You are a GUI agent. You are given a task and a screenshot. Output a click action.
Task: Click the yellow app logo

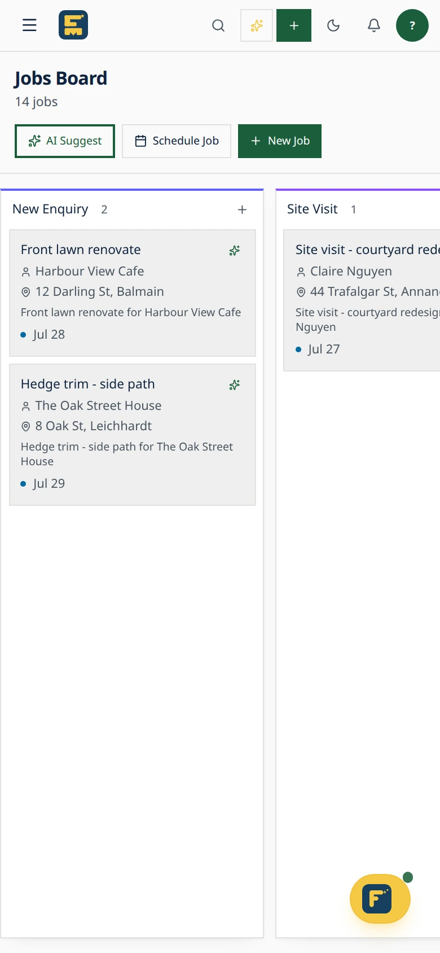pyautogui.click(x=73, y=25)
